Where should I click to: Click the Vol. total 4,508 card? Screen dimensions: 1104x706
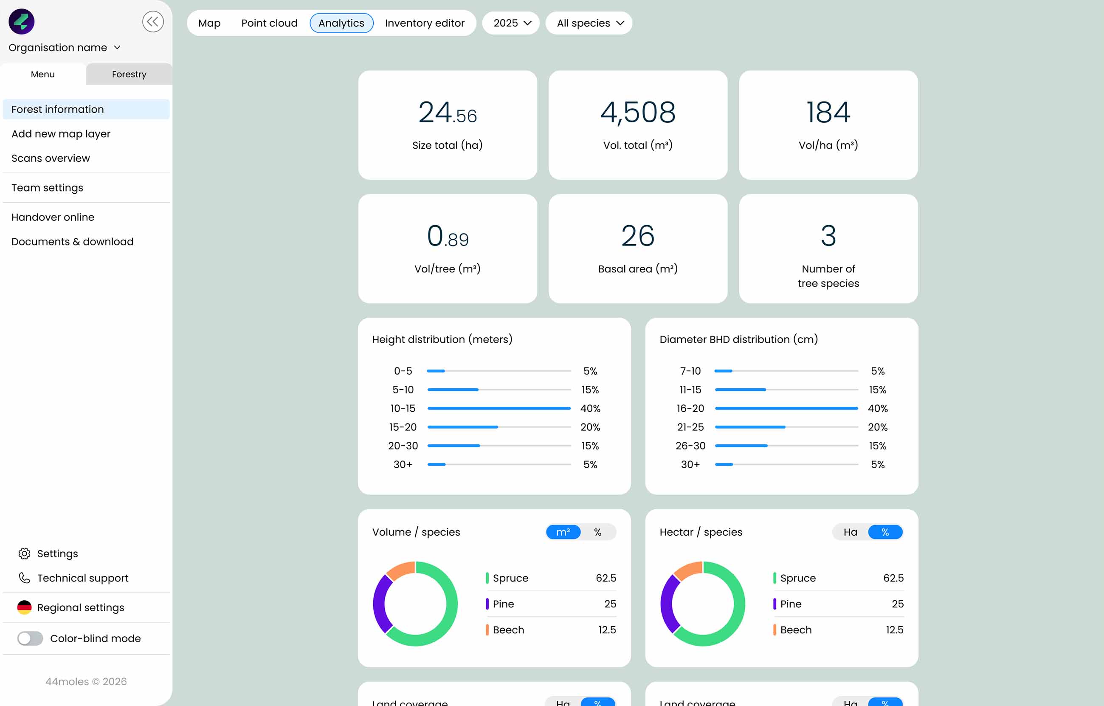coord(638,125)
